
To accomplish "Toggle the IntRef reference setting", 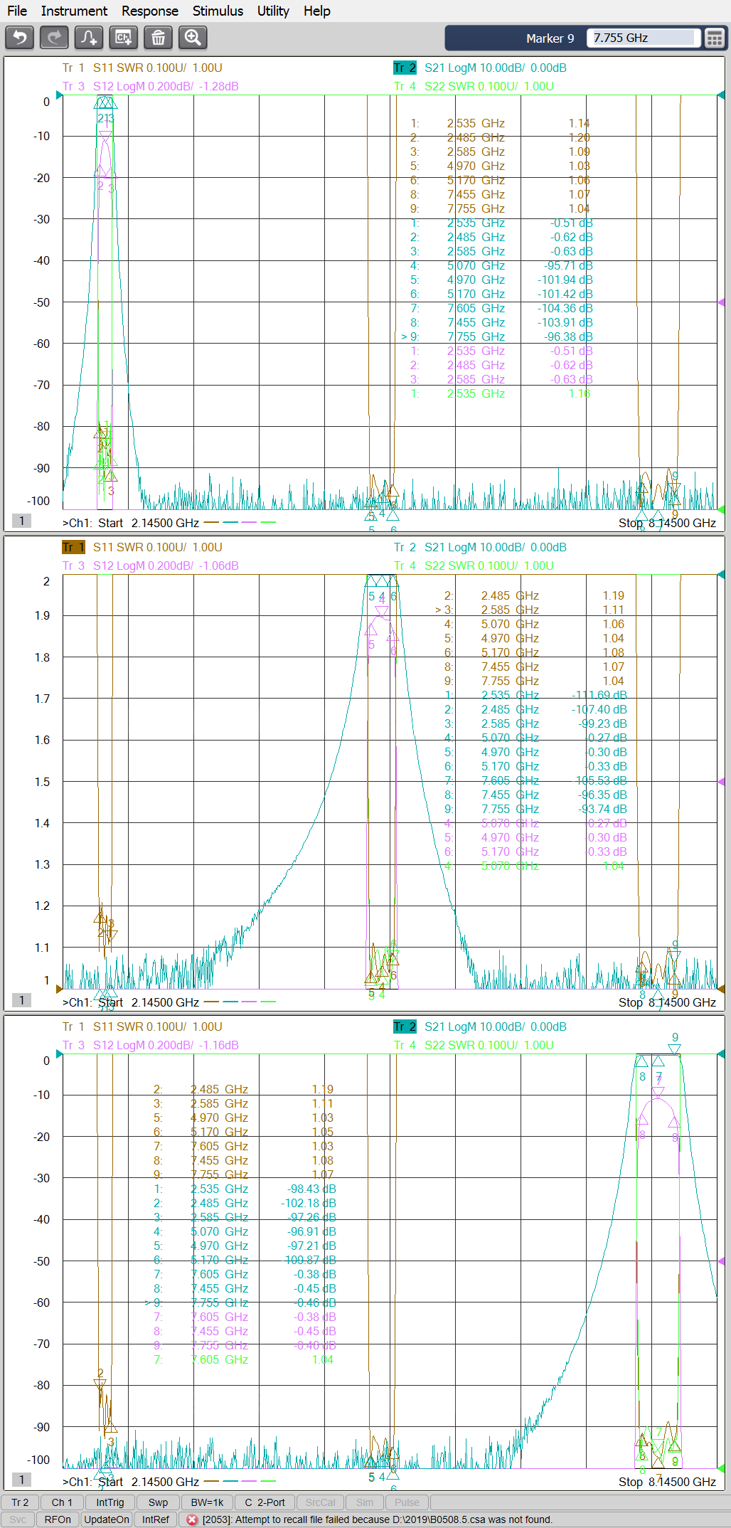I will (x=156, y=1519).
